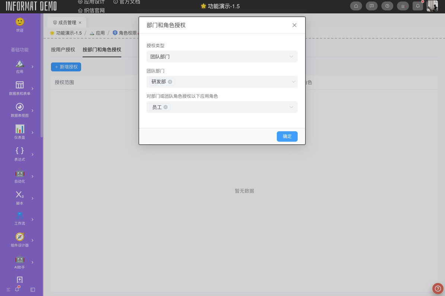The height and width of the screenshot is (296, 445).
Task: Open 工作流 workflow in the sidebar
Action: click(20, 217)
